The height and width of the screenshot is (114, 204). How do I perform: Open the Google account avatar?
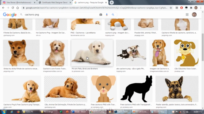pos(194,15)
